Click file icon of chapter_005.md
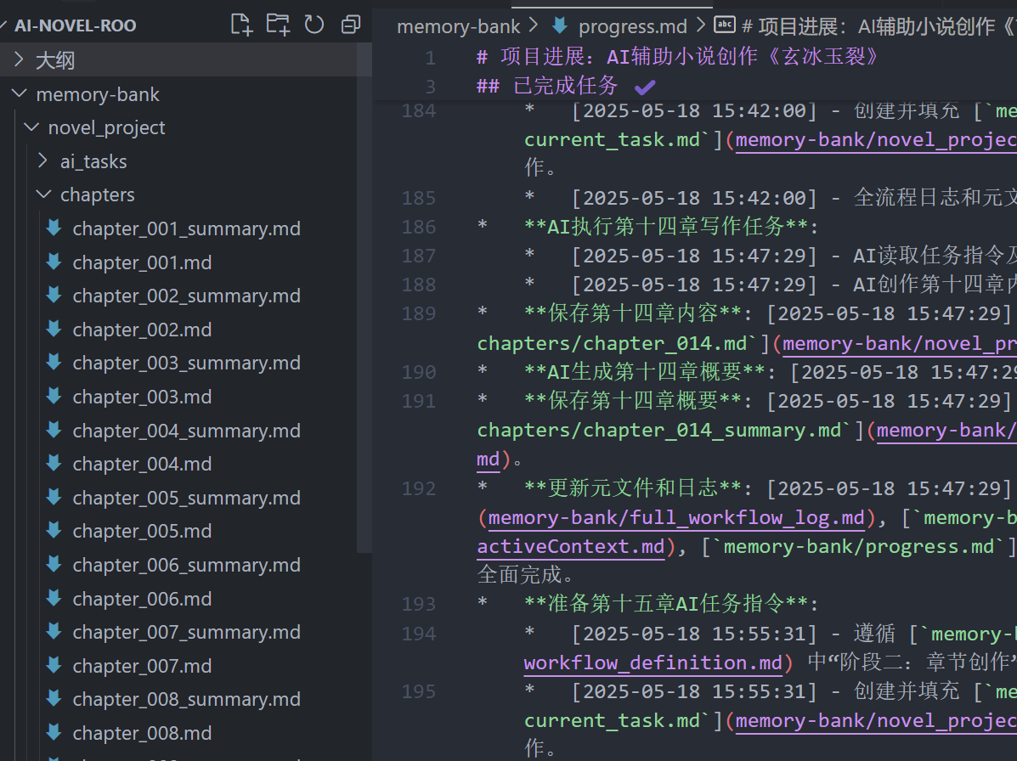The width and height of the screenshot is (1017, 761). coord(54,531)
